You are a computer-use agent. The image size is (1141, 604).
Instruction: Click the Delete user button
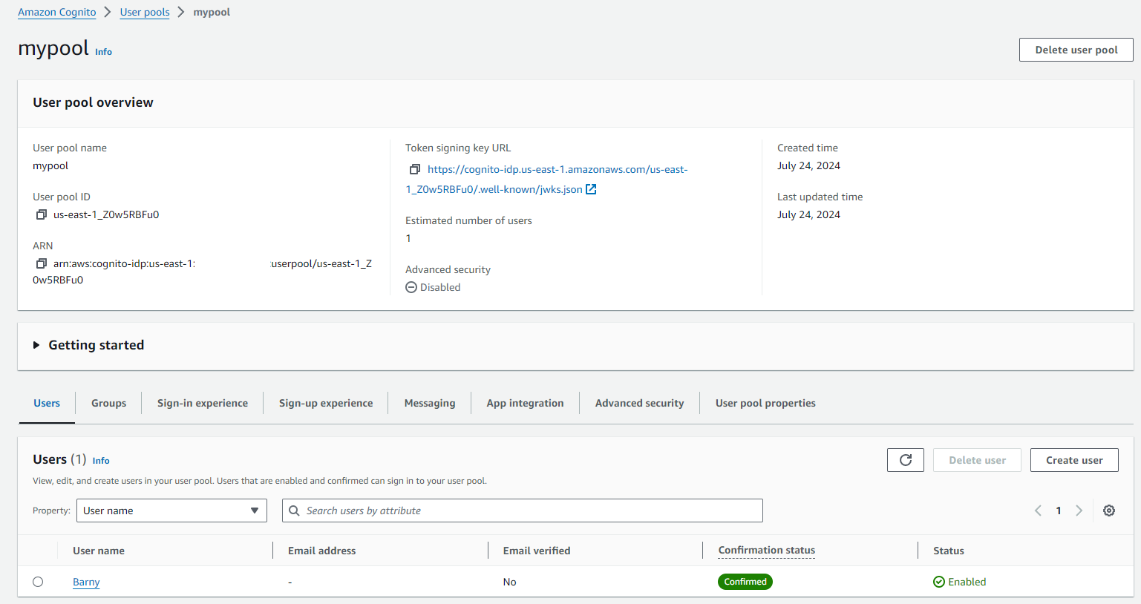[977, 460]
